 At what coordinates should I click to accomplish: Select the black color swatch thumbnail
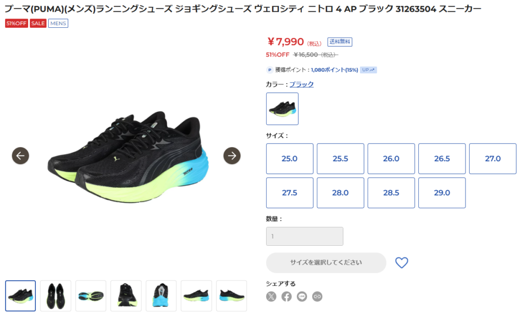click(282, 109)
